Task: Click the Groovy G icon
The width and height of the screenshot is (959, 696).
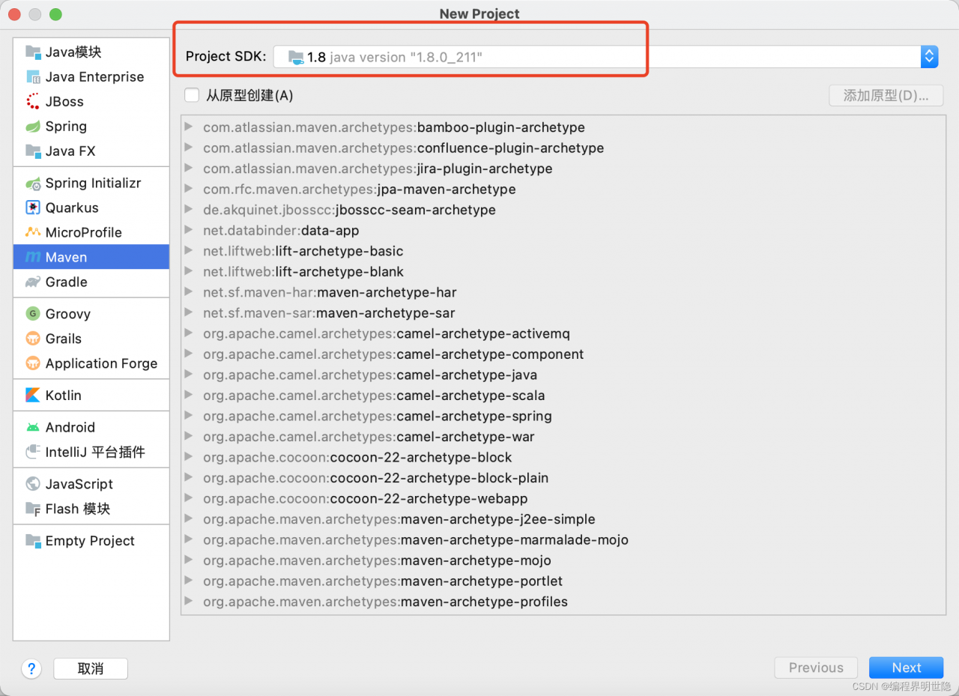Action: pos(33,314)
